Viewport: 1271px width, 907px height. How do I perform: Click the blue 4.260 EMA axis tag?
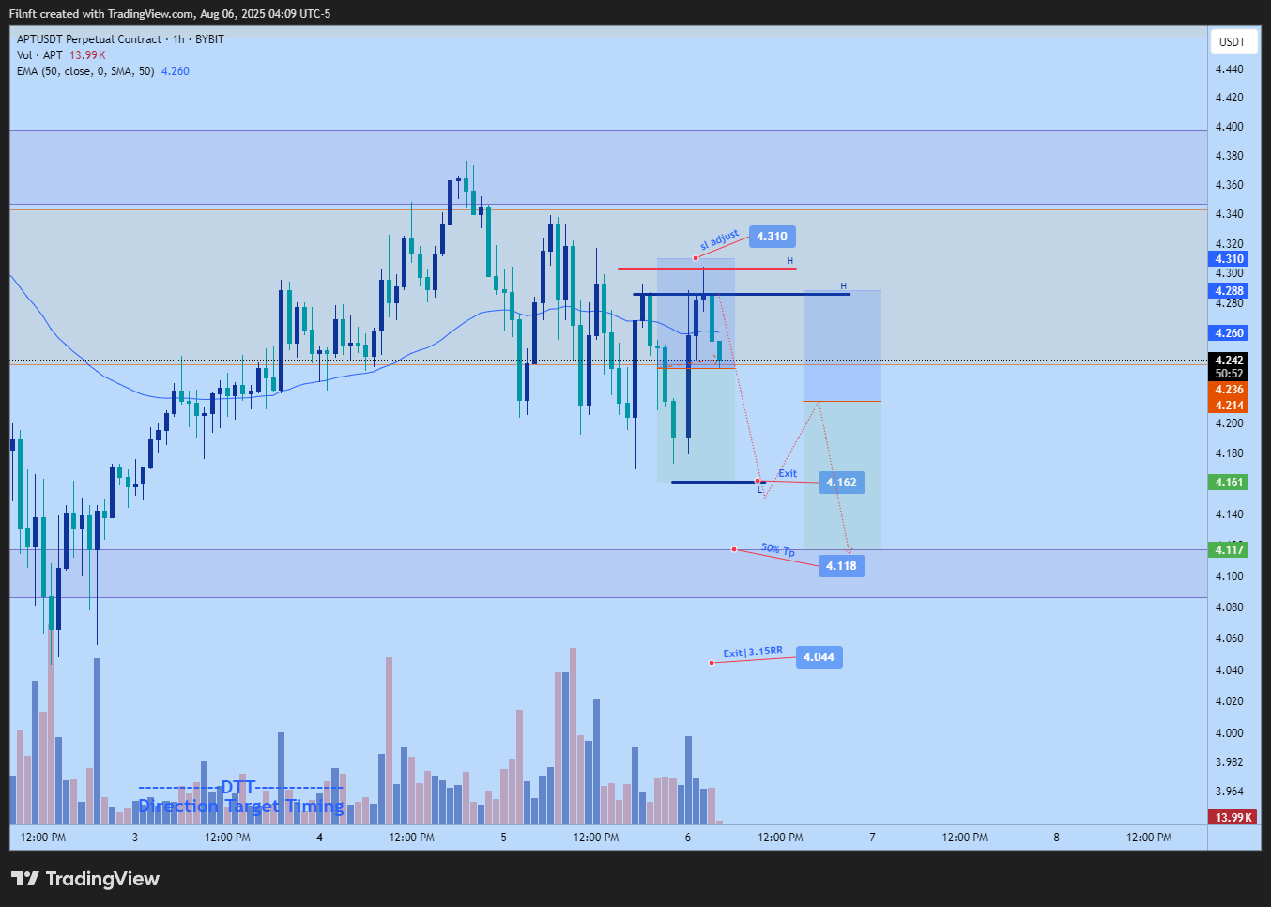(x=1230, y=333)
